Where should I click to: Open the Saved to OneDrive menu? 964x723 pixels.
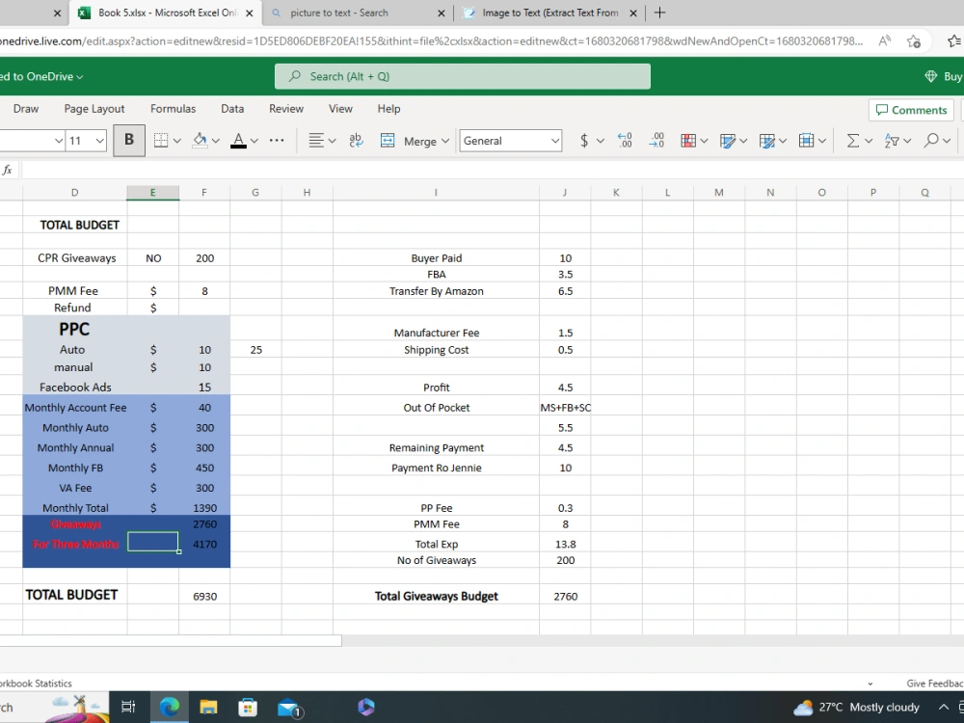[x=41, y=76]
